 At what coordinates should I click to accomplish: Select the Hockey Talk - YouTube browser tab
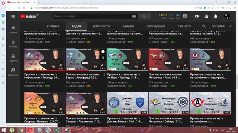coord(21,2)
